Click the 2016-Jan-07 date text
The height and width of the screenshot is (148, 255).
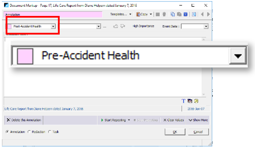tap(196, 109)
